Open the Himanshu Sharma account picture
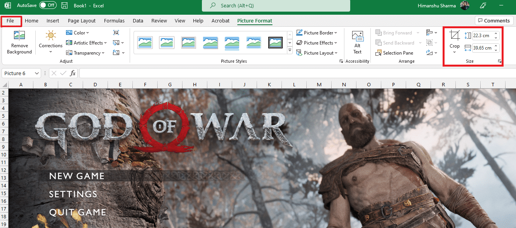The width and height of the screenshot is (516, 228). (465, 5)
